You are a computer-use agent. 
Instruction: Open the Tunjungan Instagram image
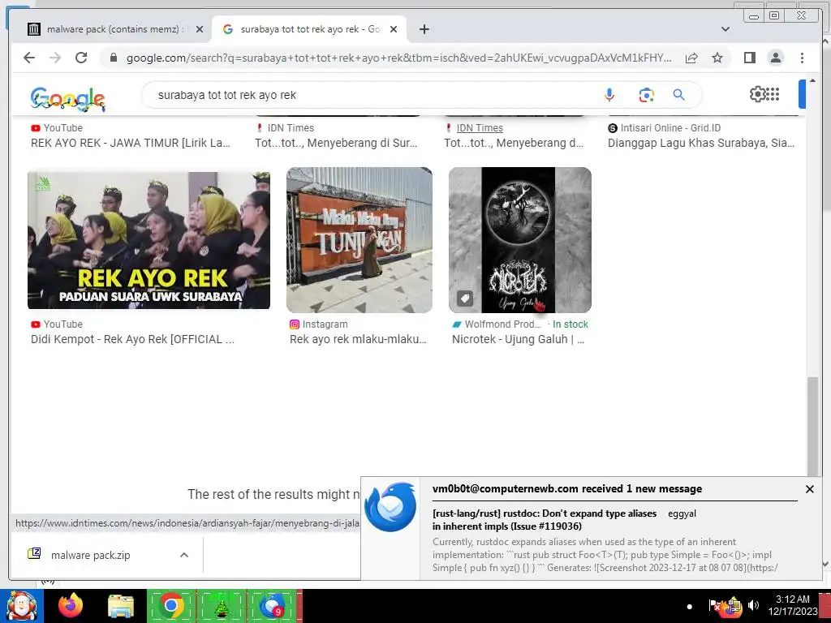(360, 240)
